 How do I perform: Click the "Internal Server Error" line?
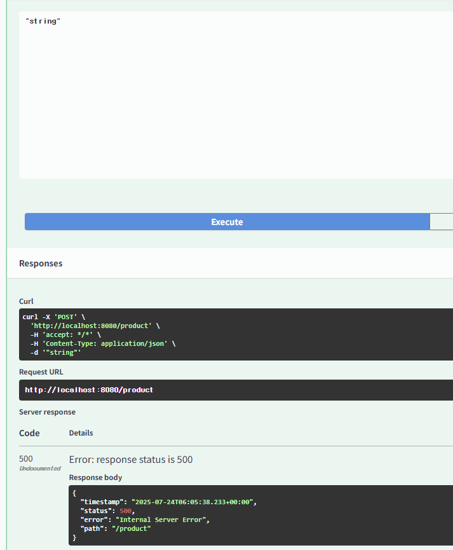(145, 520)
